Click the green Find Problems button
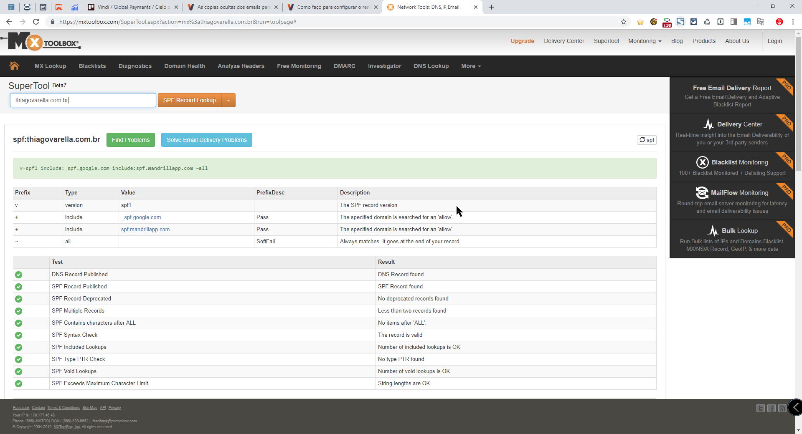This screenshot has width=802, height=434. (131, 140)
